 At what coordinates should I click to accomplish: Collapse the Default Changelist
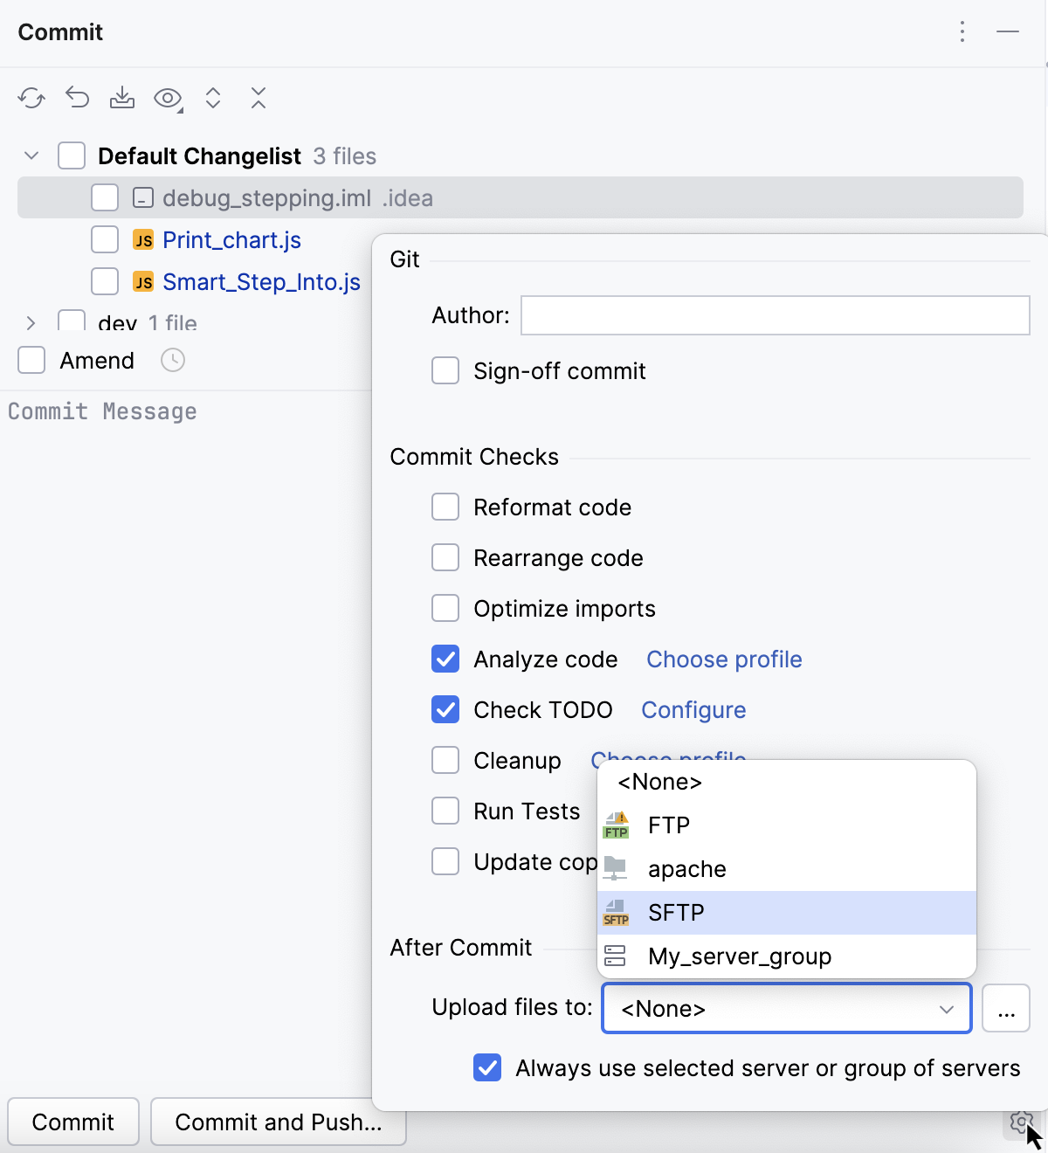(x=31, y=155)
